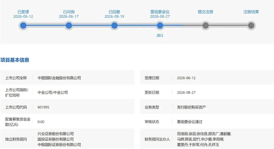Click the 上市公司简称/扩位简称 field label
Image resolution: width=274 pixels, height=149 pixels.
16,92
